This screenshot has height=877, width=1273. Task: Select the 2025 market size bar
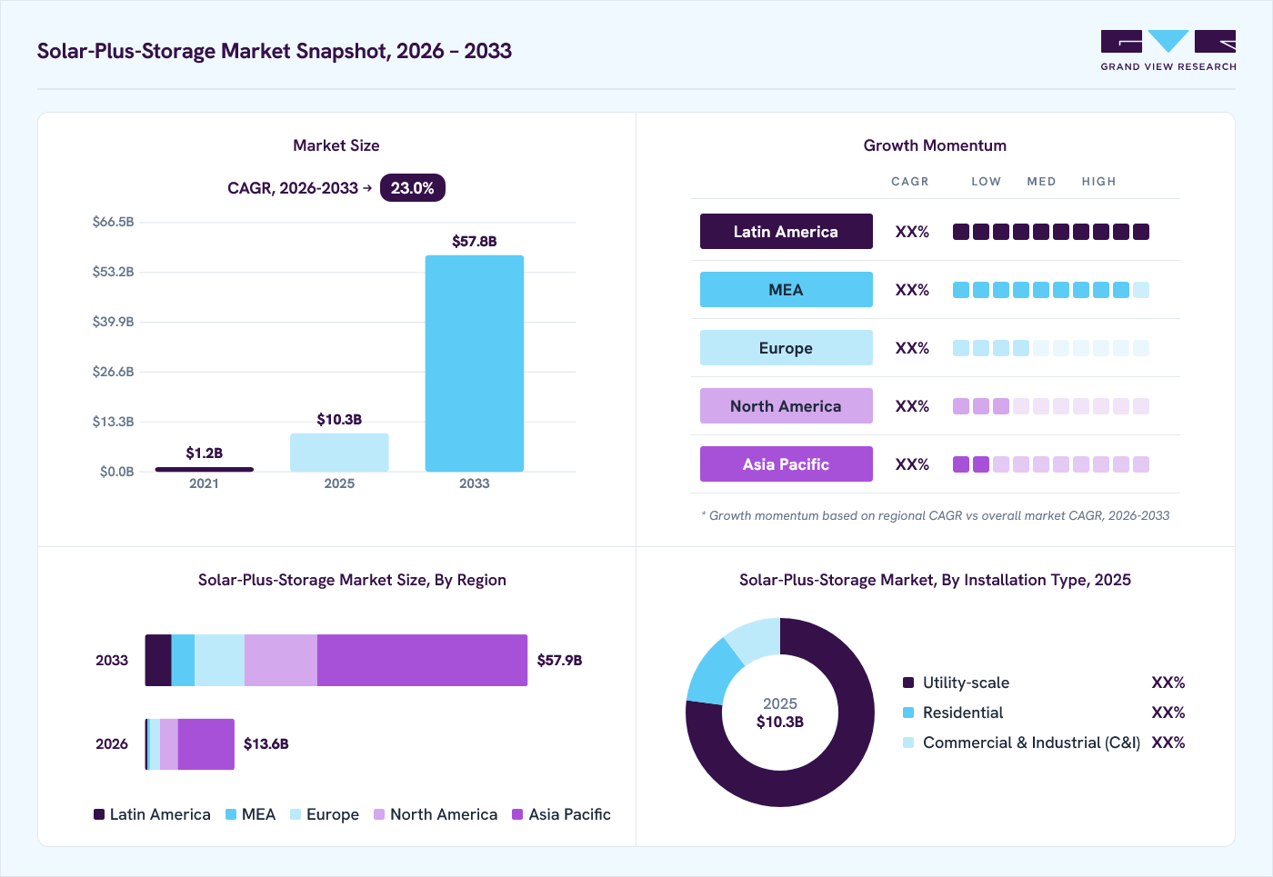click(339, 453)
